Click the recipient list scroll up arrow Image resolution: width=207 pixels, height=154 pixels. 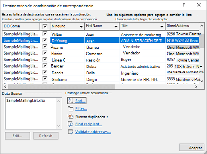point(202,26)
